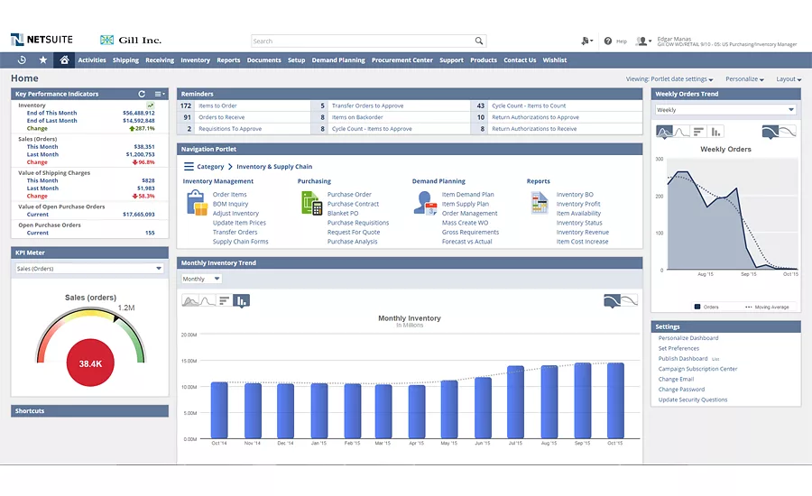Open the KPI Meter Sales (Orders) dropdown

click(x=89, y=268)
